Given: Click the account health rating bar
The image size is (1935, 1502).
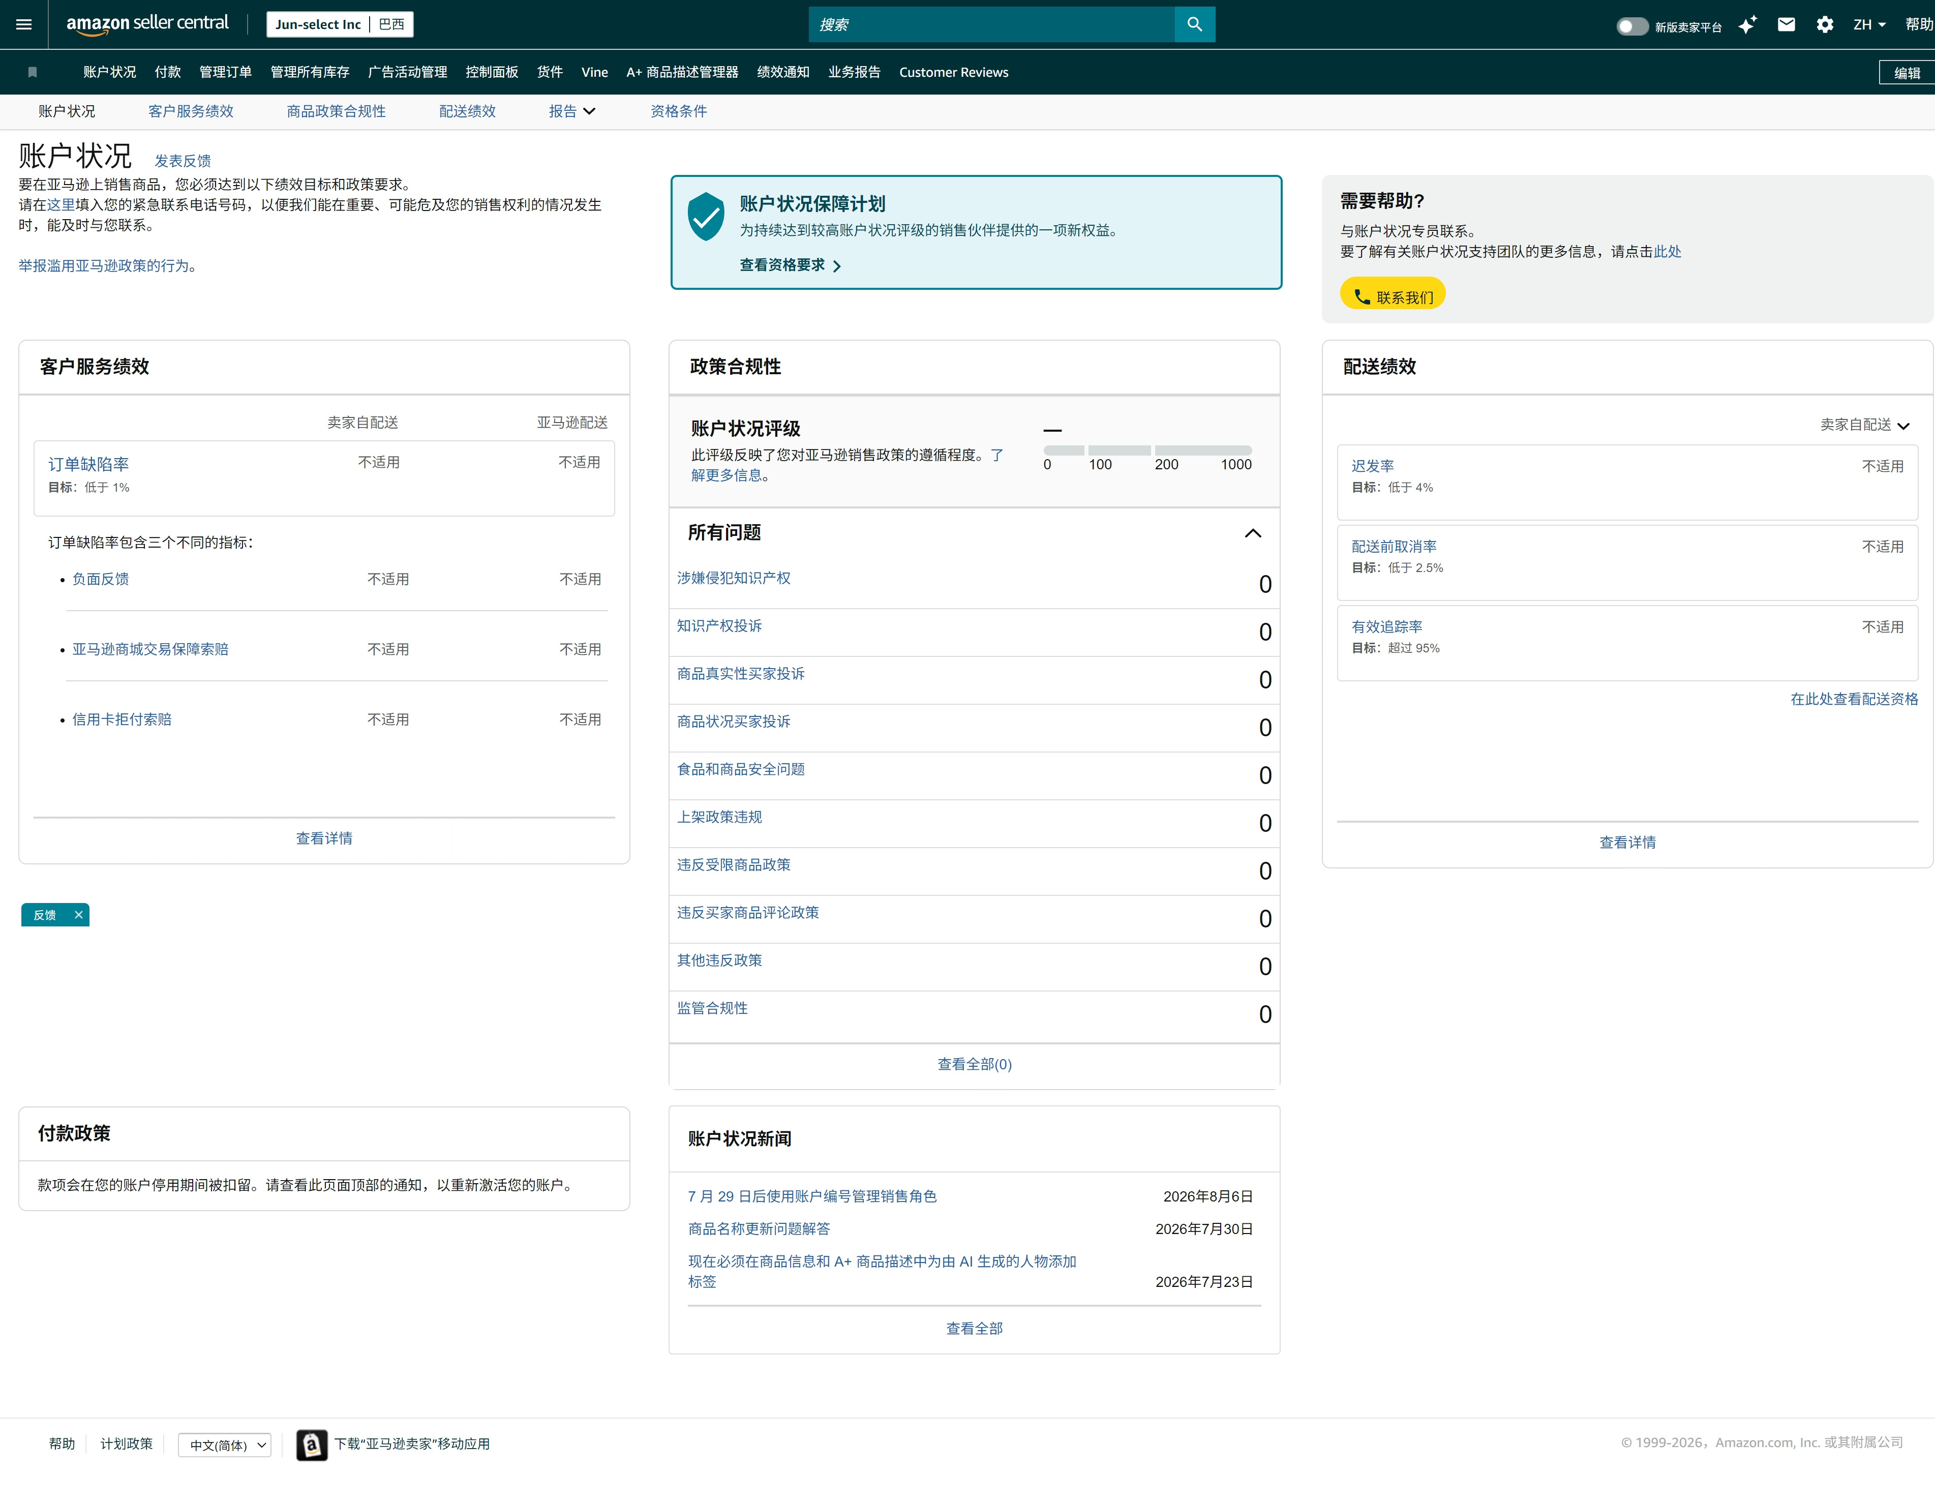Looking at the screenshot, I should point(1147,450).
